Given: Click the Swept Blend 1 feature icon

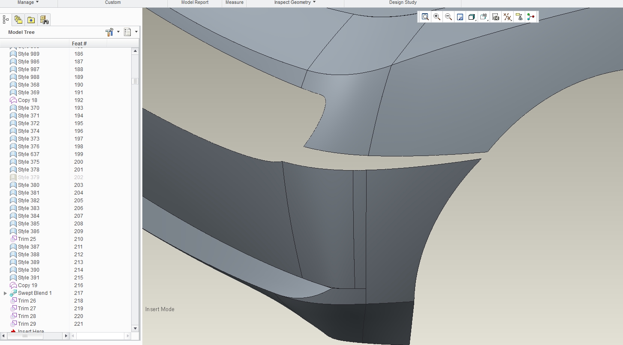Looking at the screenshot, I should 13,293.
